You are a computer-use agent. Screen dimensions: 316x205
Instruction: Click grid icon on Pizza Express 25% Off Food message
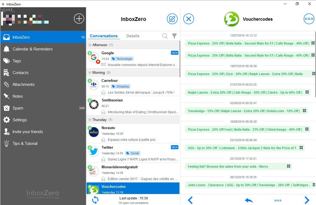pyautogui.click(x=307, y=129)
